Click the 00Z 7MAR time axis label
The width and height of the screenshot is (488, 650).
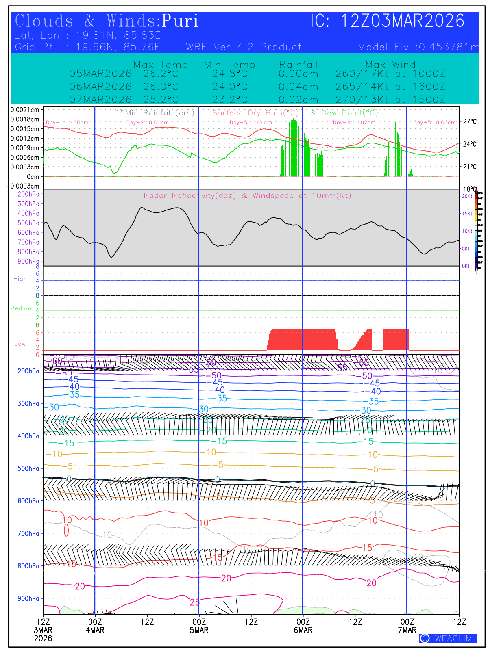(407, 626)
